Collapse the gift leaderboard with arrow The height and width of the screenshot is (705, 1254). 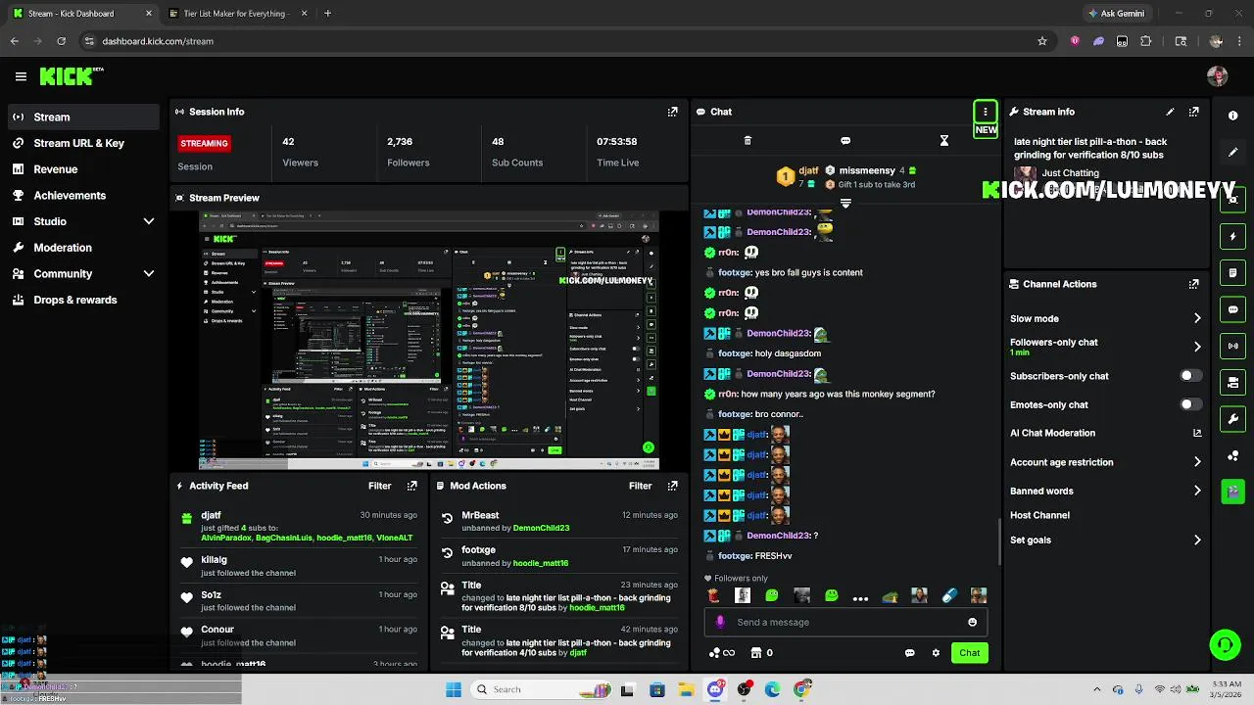[845, 204]
